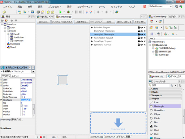Click the delete X icon for BallLabel row

(145, 28)
